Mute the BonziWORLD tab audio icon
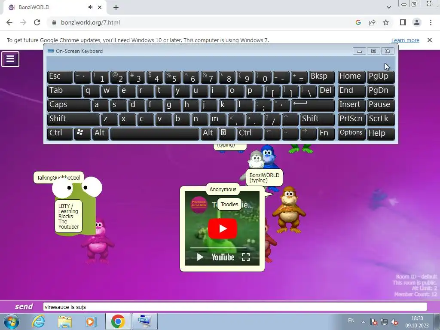This screenshot has width=440, height=330. 90,7
